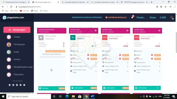This screenshot has height=99, width=177.
Task: Open the Gratis menu item
Action: [16, 52]
